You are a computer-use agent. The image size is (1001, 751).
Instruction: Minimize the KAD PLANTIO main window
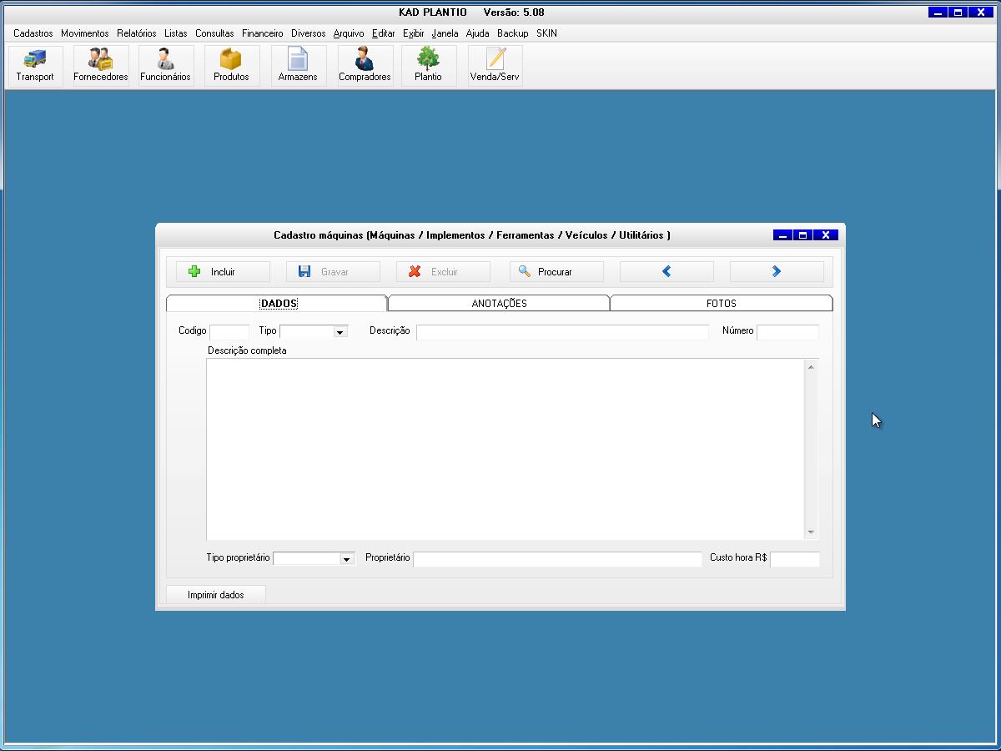(938, 13)
